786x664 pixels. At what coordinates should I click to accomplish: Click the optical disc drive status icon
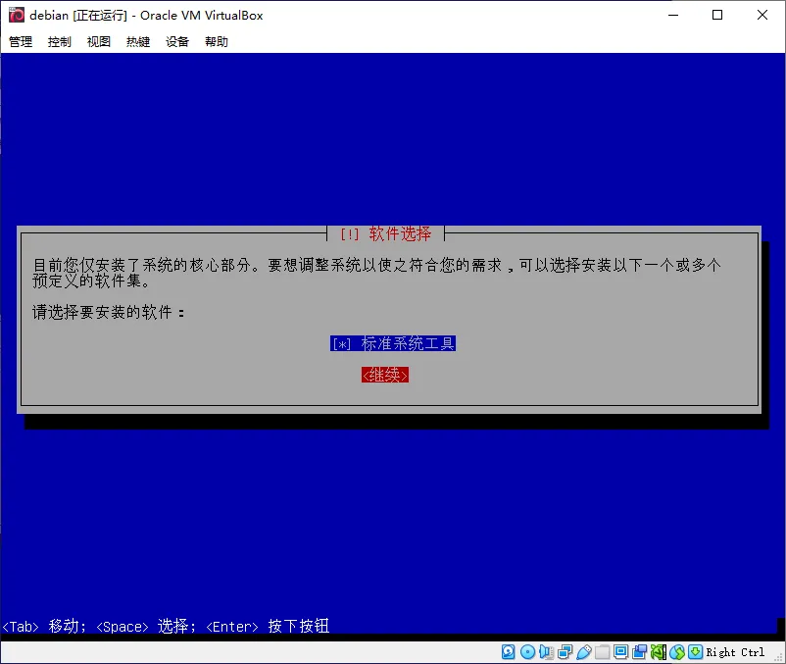528,652
